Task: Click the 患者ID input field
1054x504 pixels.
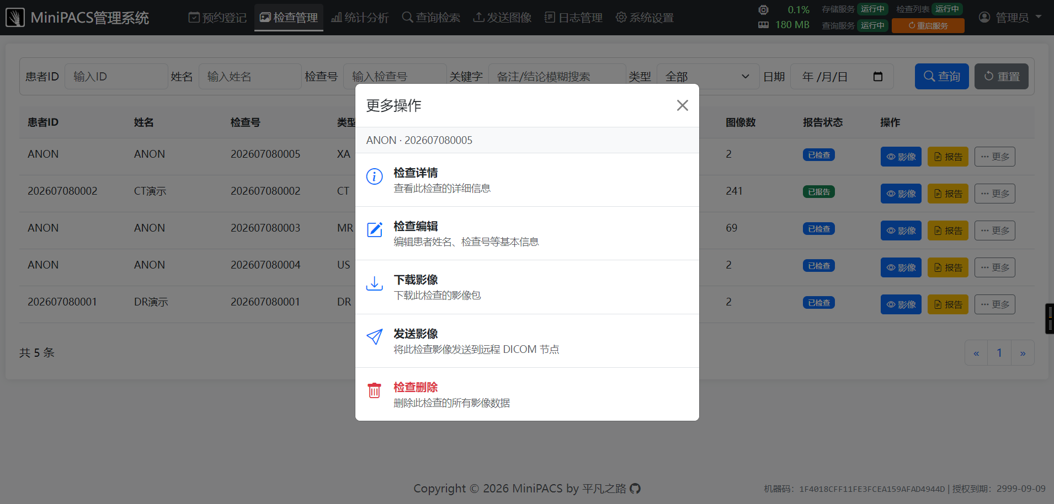Action: click(x=116, y=77)
